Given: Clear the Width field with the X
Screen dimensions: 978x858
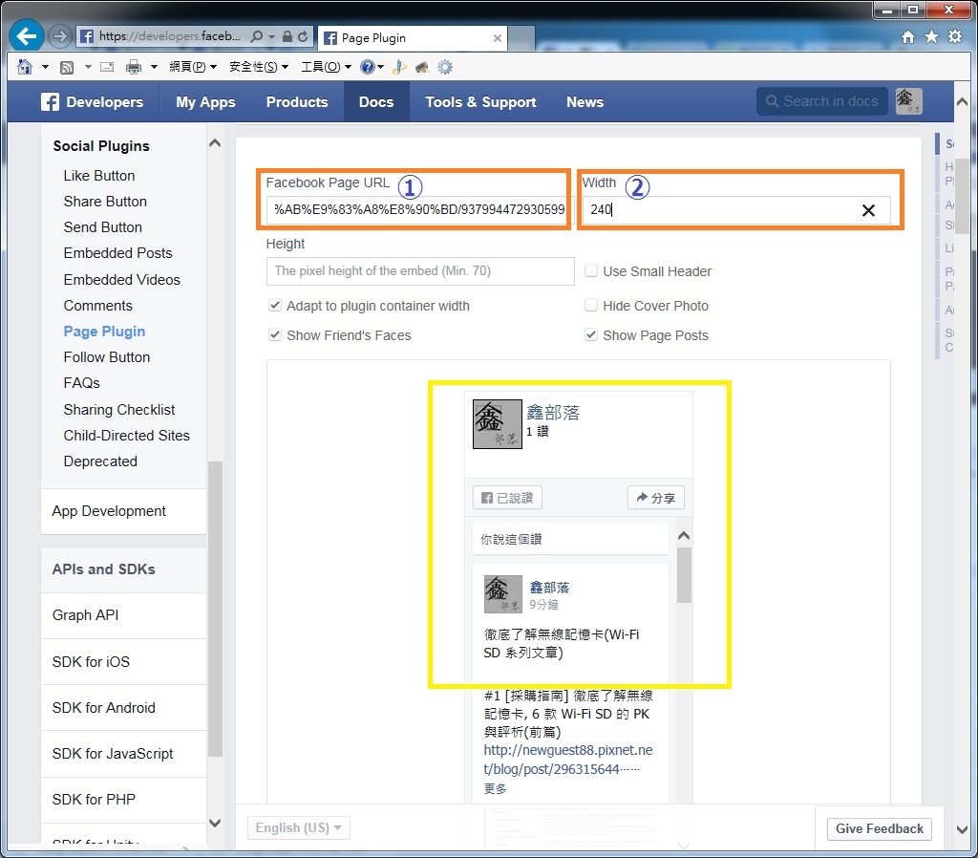Looking at the screenshot, I should point(868,210).
